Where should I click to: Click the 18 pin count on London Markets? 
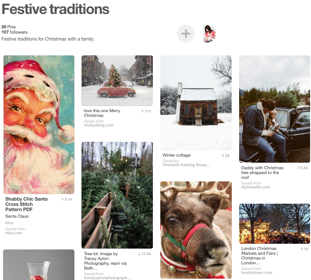click(x=304, y=249)
